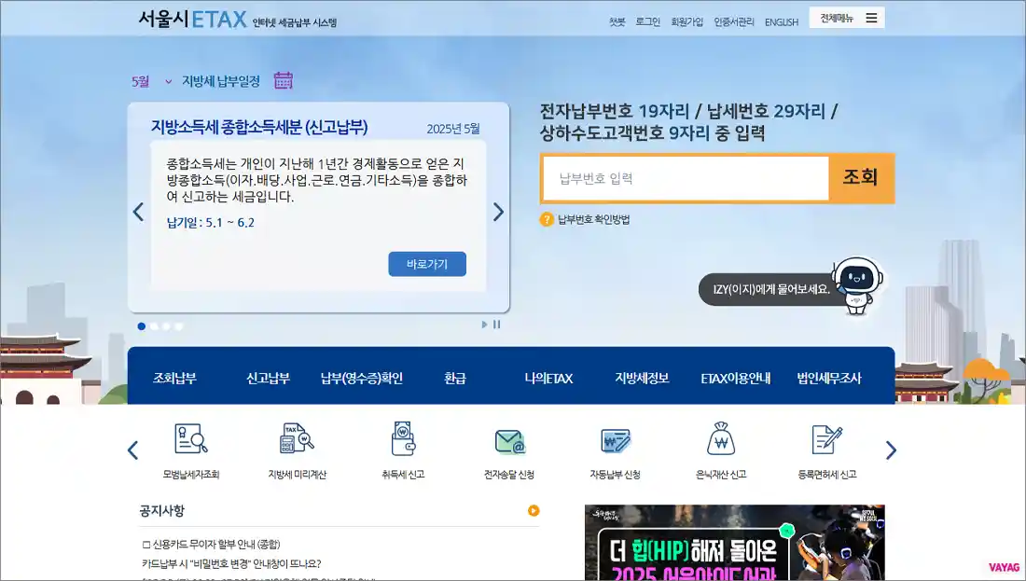Viewport: 1026px width, 581px height.
Task: Switch to the ENGLISH site
Action: (782, 22)
